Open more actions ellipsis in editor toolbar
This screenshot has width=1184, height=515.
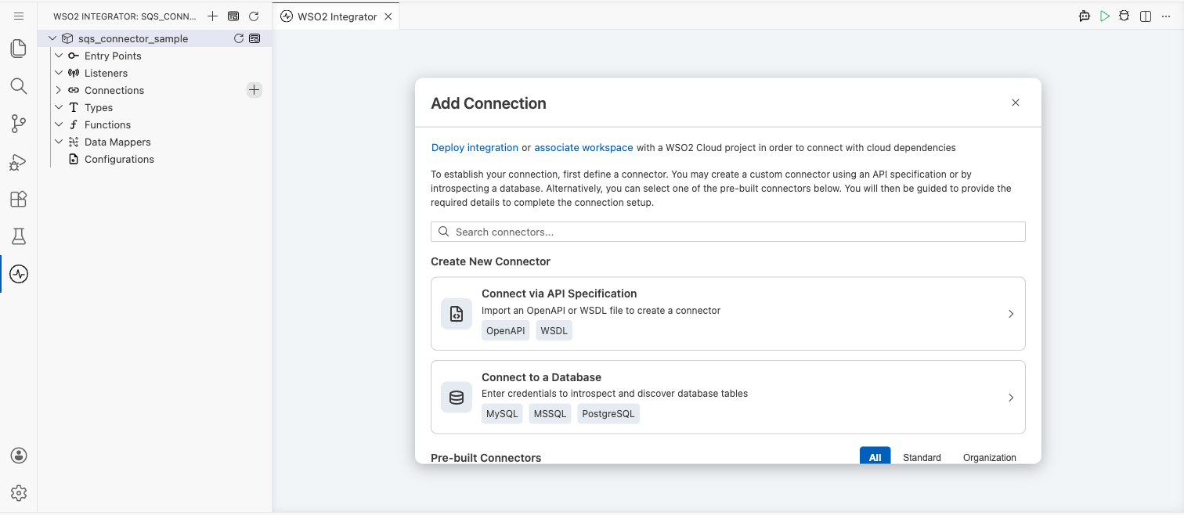(1165, 16)
